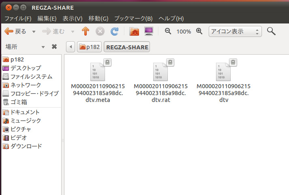Close the REGZA-SHARE window
Image resolution: width=289 pixels, height=195 pixels.
[9, 8]
